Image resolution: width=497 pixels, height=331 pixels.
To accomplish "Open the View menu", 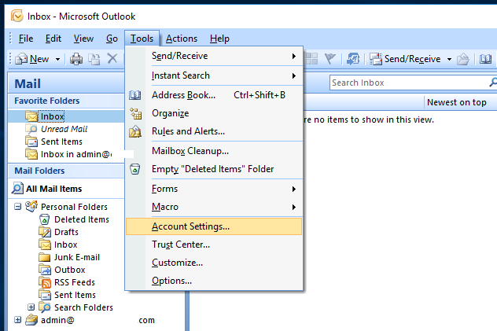I will (83, 39).
